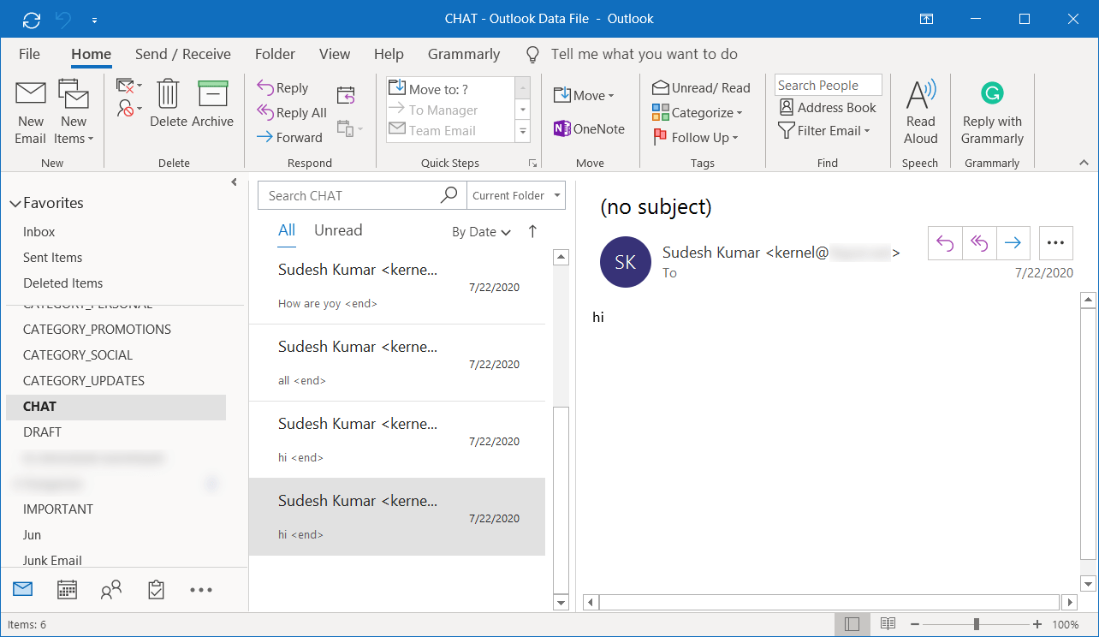The width and height of the screenshot is (1099, 637).
Task: Click the search magnifier icon
Action: tap(449, 195)
